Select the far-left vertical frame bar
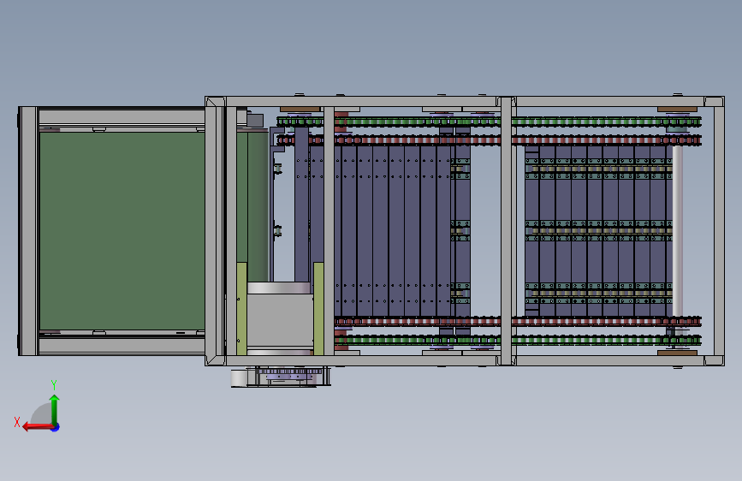 tap(28, 231)
